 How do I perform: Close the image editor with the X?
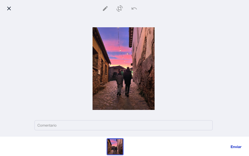[x=9, y=8]
